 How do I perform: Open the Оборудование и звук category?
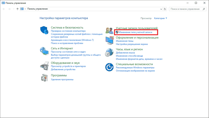[x=65, y=63]
